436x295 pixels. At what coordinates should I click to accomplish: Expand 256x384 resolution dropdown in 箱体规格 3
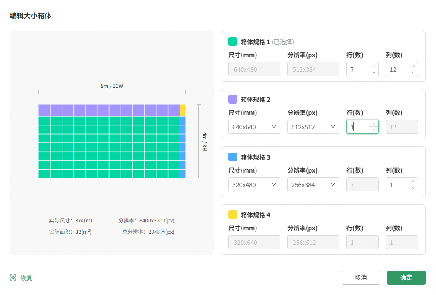pos(313,184)
